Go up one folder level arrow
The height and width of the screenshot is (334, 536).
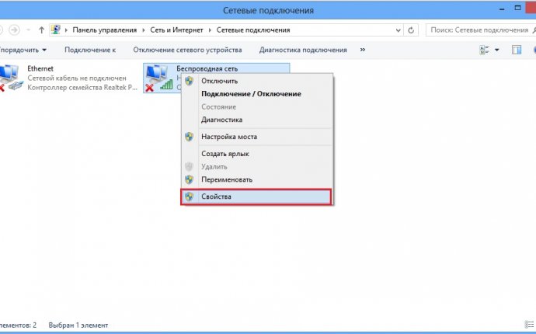[x=41, y=30]
